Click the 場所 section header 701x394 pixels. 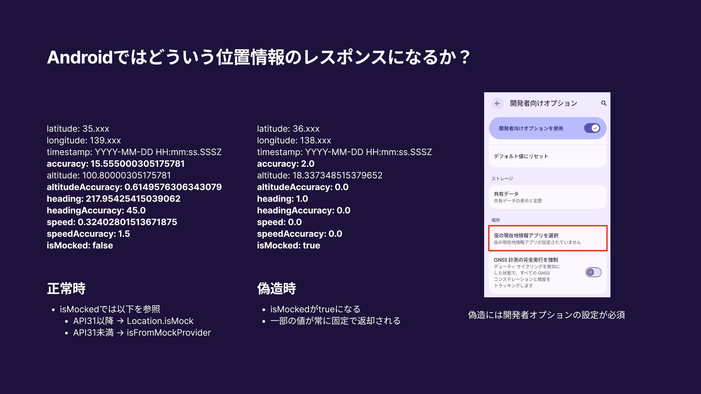pyautogui.click(x=495, y=220)
